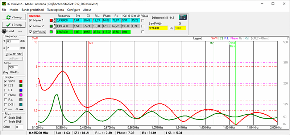Click the Read indicator icon
Viewport: 290px width, 135px height.
(x=4, y=31)
